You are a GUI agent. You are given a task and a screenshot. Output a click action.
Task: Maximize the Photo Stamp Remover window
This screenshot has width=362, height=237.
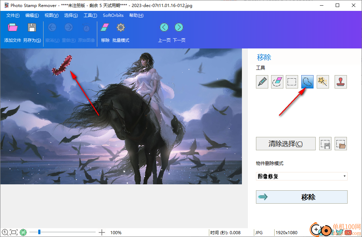pyautogui.click(x=337, y=5)
